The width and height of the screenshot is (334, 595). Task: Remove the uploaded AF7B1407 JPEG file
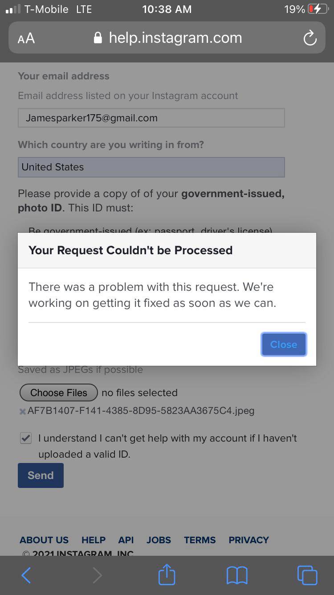(22, 411)
